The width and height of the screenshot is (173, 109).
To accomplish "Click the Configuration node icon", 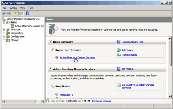I will (x=8, y=37).
